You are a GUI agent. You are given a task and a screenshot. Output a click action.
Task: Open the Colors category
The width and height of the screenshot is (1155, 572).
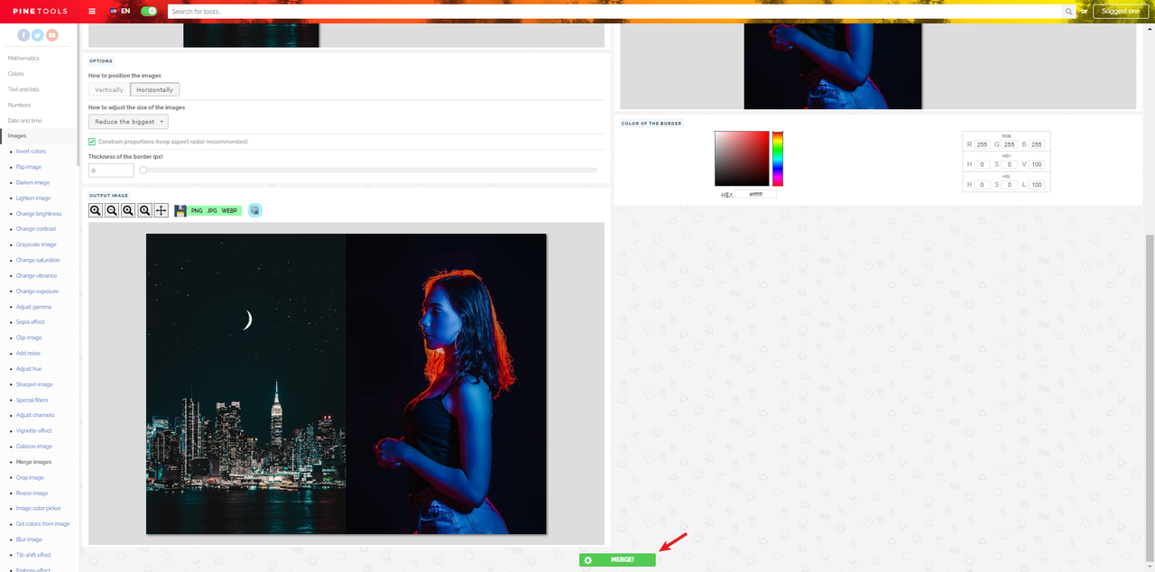click(16, 74)
